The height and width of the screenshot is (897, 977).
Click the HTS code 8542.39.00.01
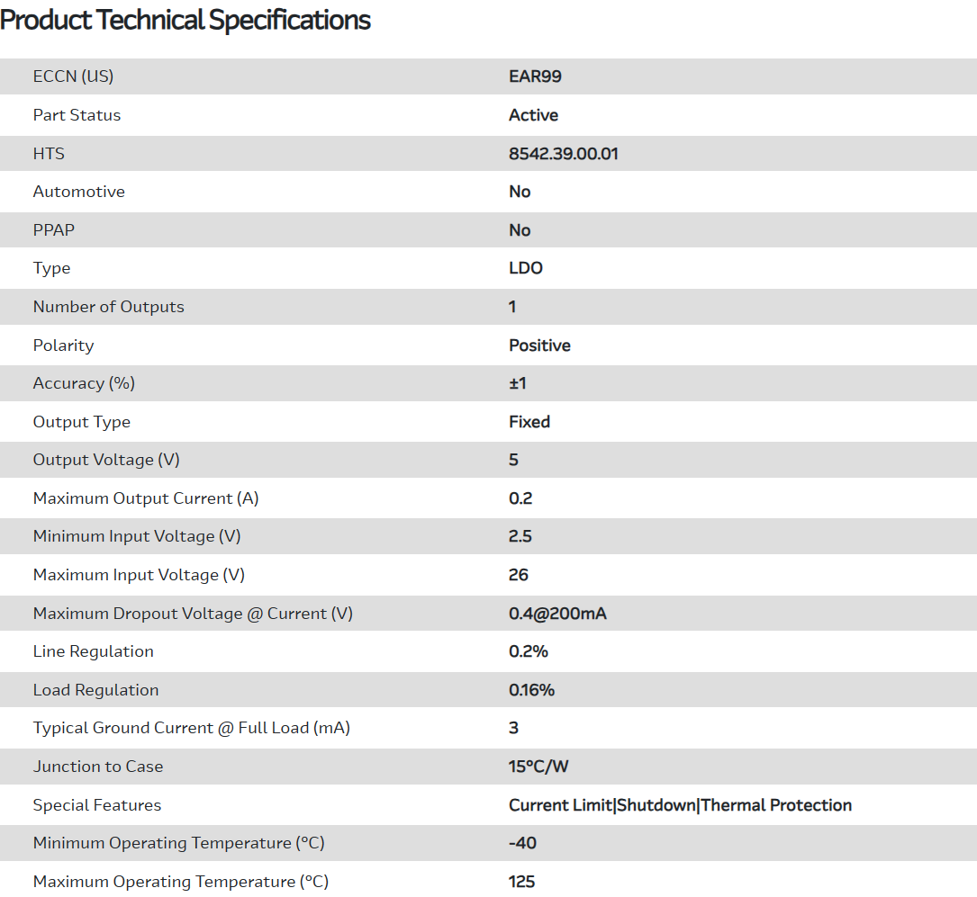click(x=563, y=154)
